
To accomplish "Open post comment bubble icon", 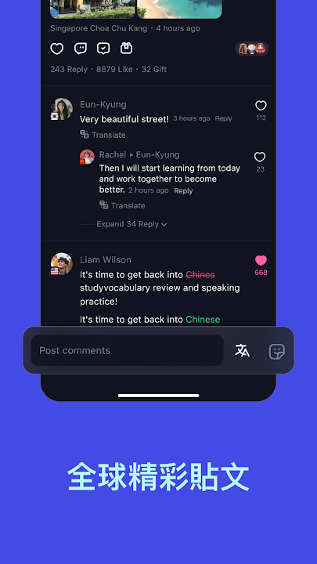I will pos(81,49).
